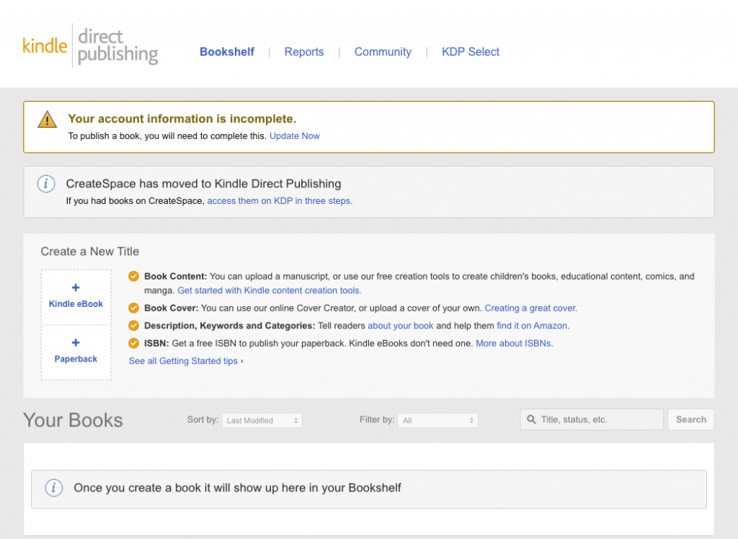Navigate to KDP Select
This screenshot has height=539, width=738.
pyautogui.click(x=471, y=52)
